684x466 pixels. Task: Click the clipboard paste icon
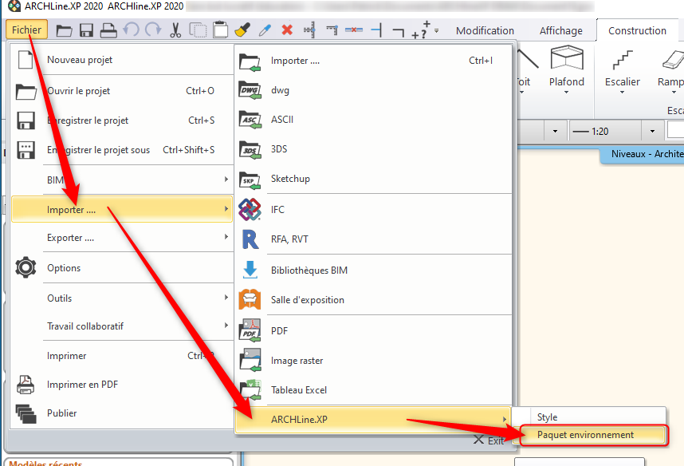tap(220, 30)
